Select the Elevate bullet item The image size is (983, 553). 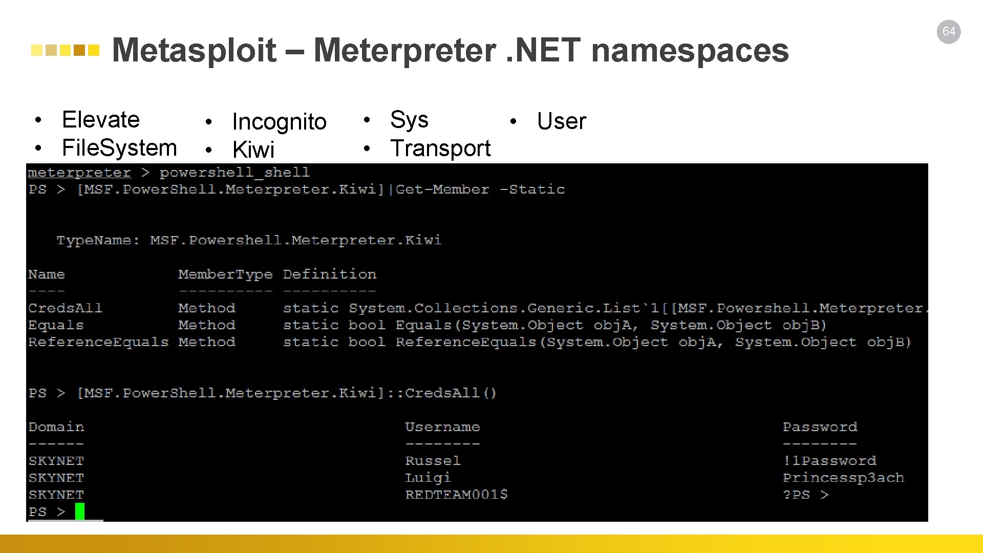point(100,120)
